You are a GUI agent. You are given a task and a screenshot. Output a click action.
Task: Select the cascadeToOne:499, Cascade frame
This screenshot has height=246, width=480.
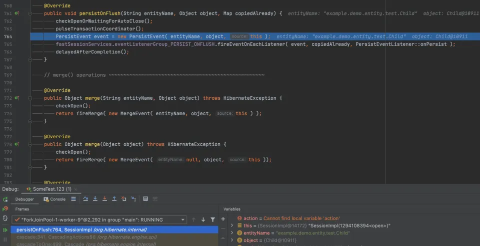(x=114, y=244)
